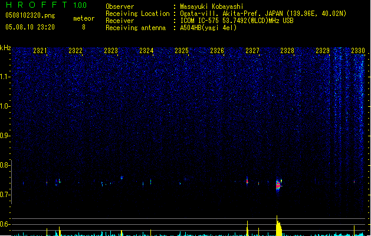The height and width of the screenshot is (236, 371).
Task: Click the 2329 time marker
Action: (x=323, y=51)
